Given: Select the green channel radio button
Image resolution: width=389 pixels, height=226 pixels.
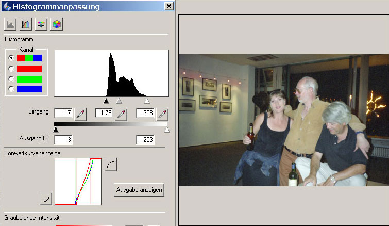Looking at the screenshot, I should [11, 79].
